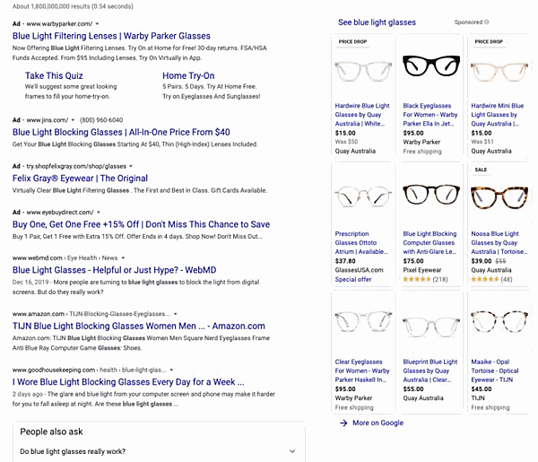The width and height of the screenshot is (538, 462).
Task: Click the More on Google link
Action: point(377,423)
